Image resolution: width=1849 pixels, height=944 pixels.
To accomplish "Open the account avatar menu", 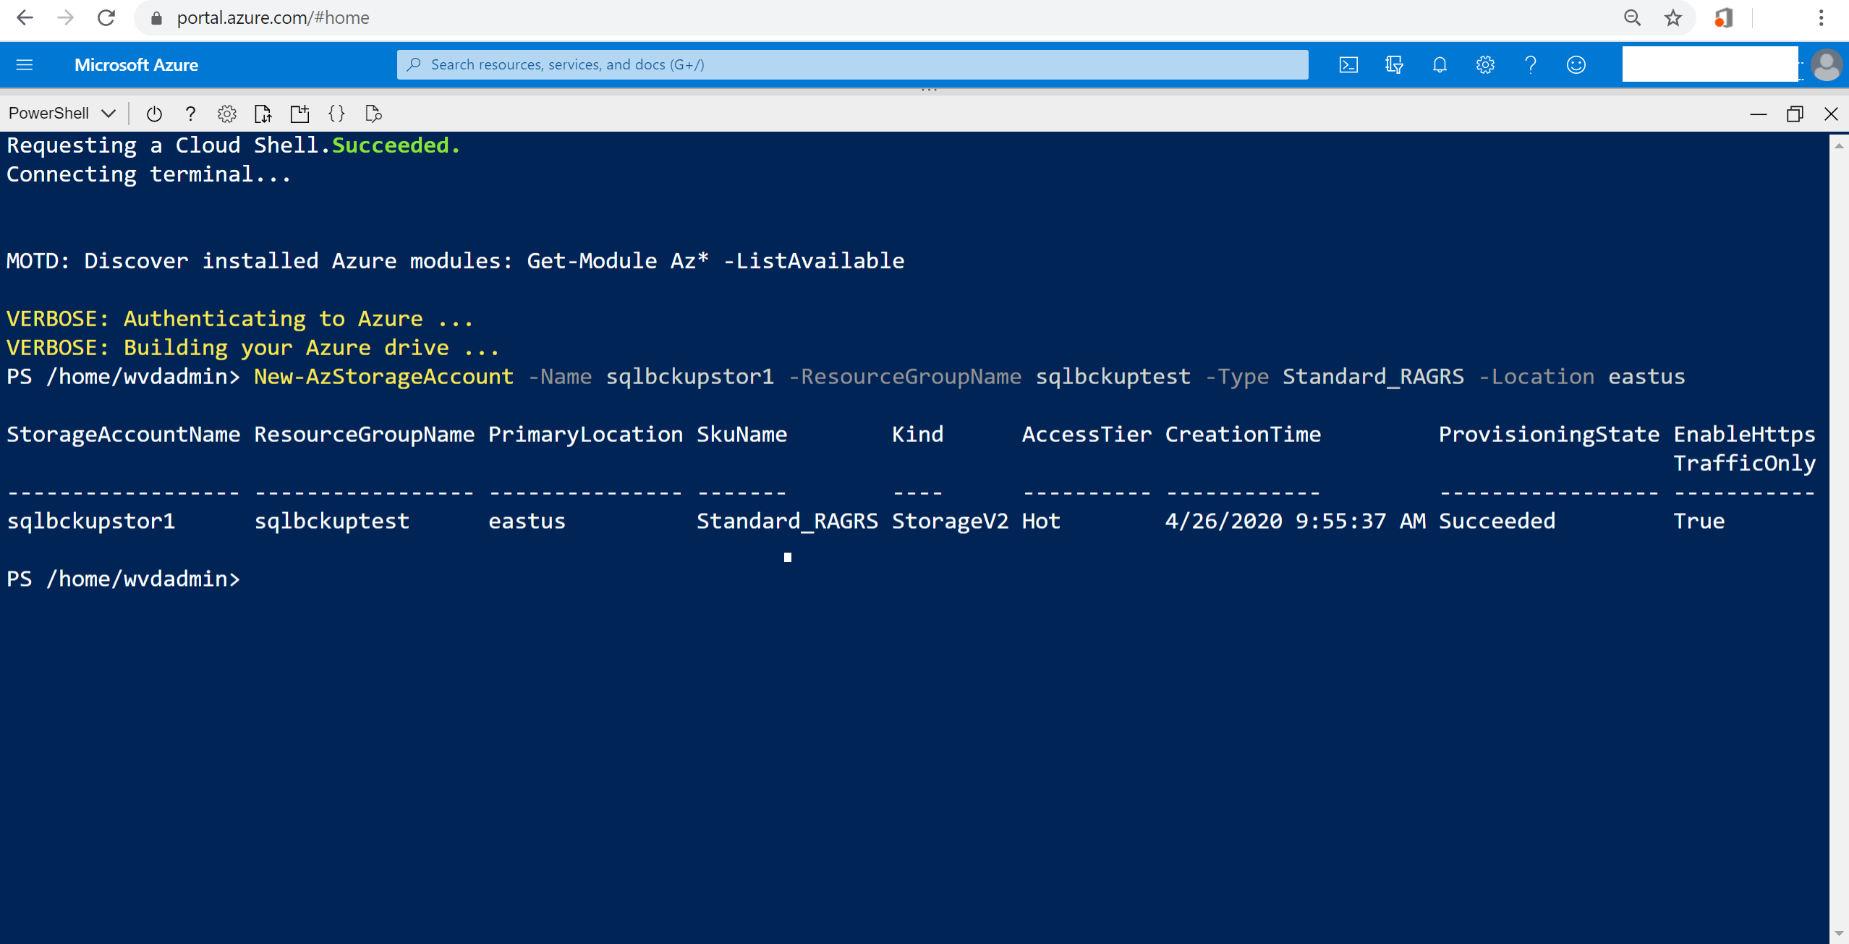I will click(1827, 65).
